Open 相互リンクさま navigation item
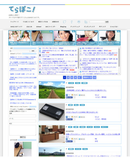This screenshot has width=130, height=158. (x=43, y=22)
